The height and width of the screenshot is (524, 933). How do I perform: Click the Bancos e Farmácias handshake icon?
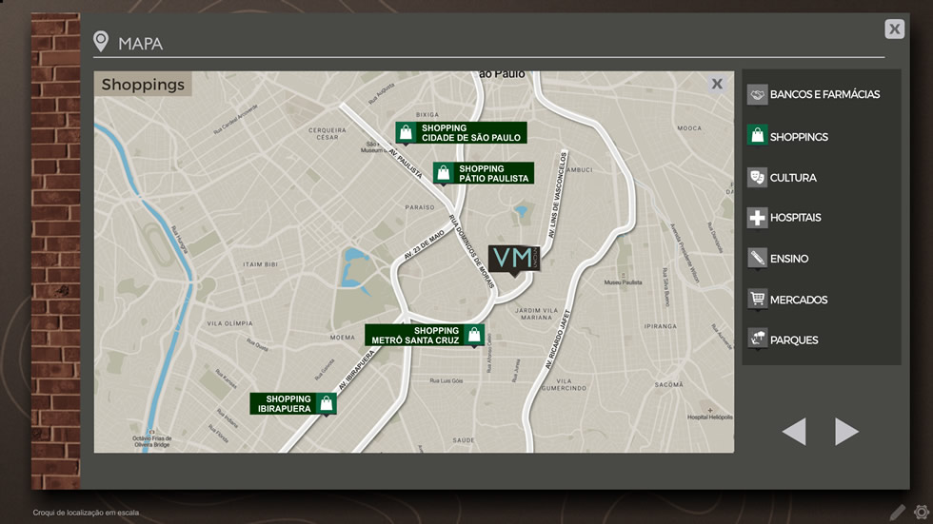point(757,95)
